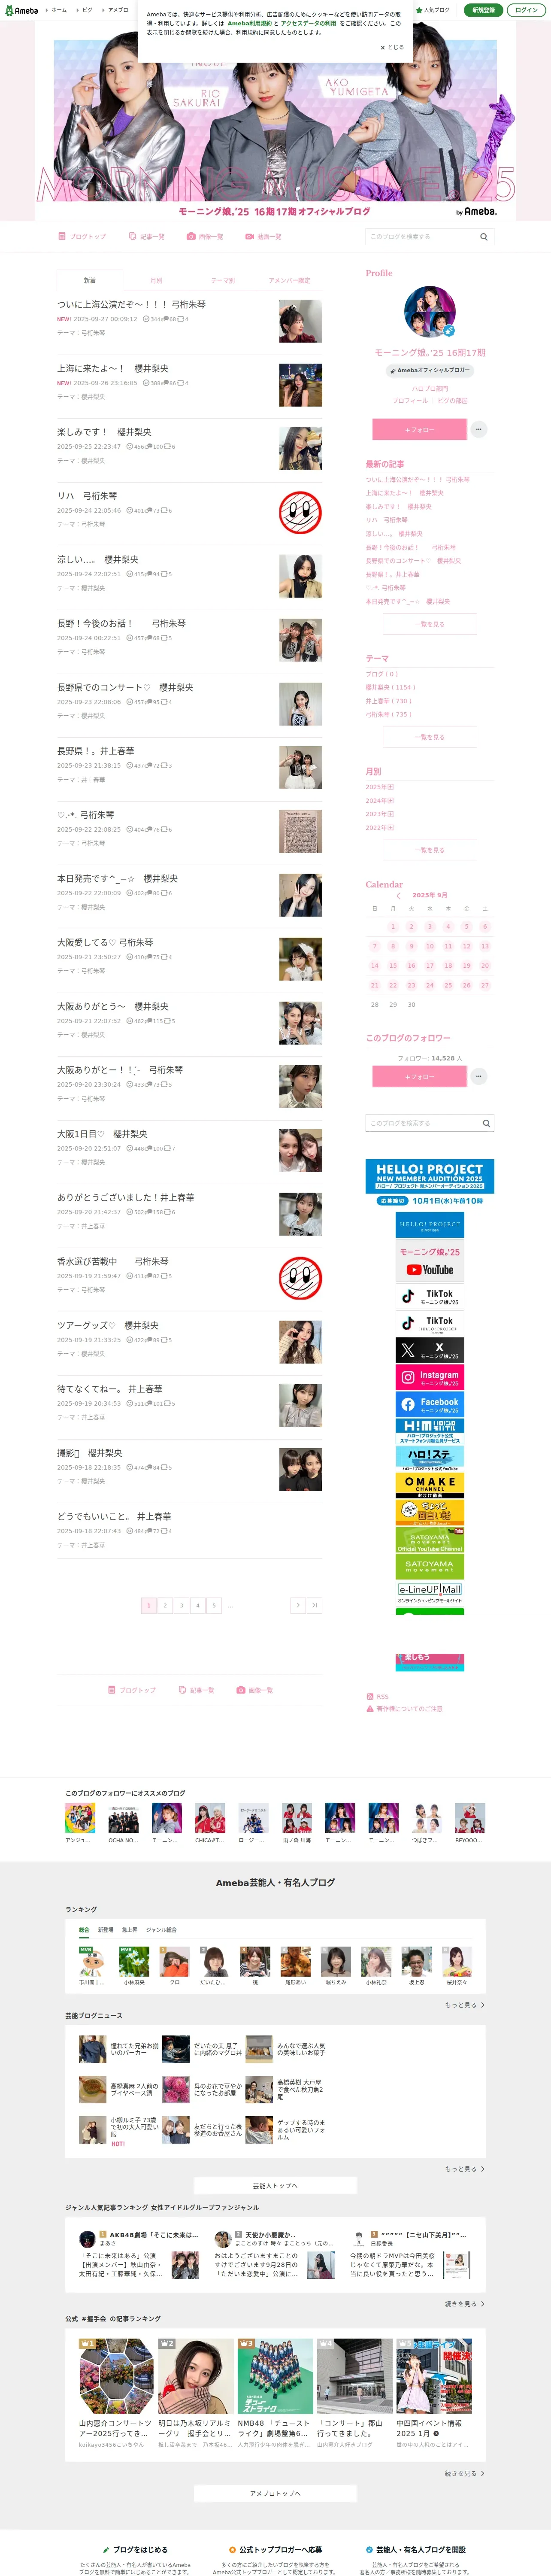Open the thumbnail of ついに上海公演だぞ～ post

[x=300, y=321]
